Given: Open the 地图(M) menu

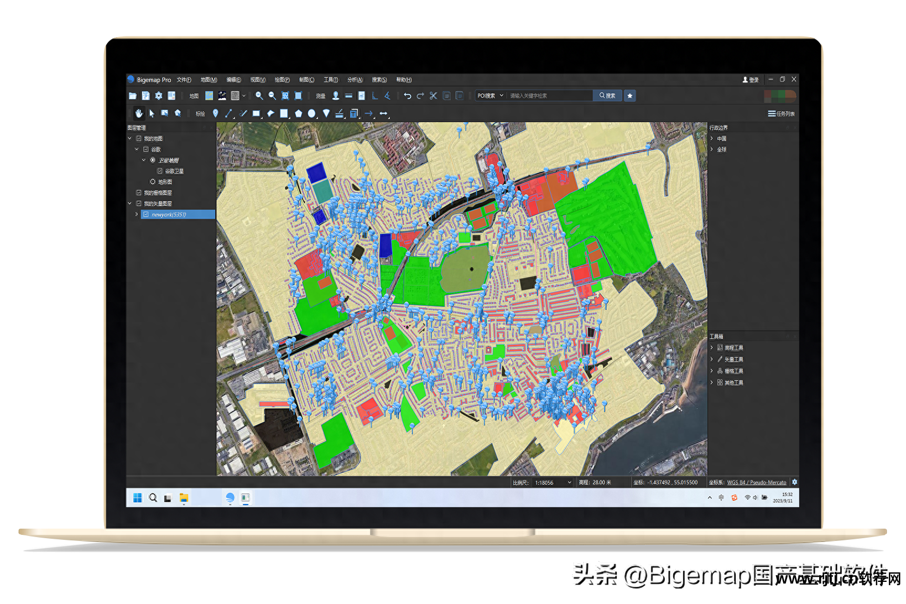Looking at the screenshot, I should coord(209,80).
